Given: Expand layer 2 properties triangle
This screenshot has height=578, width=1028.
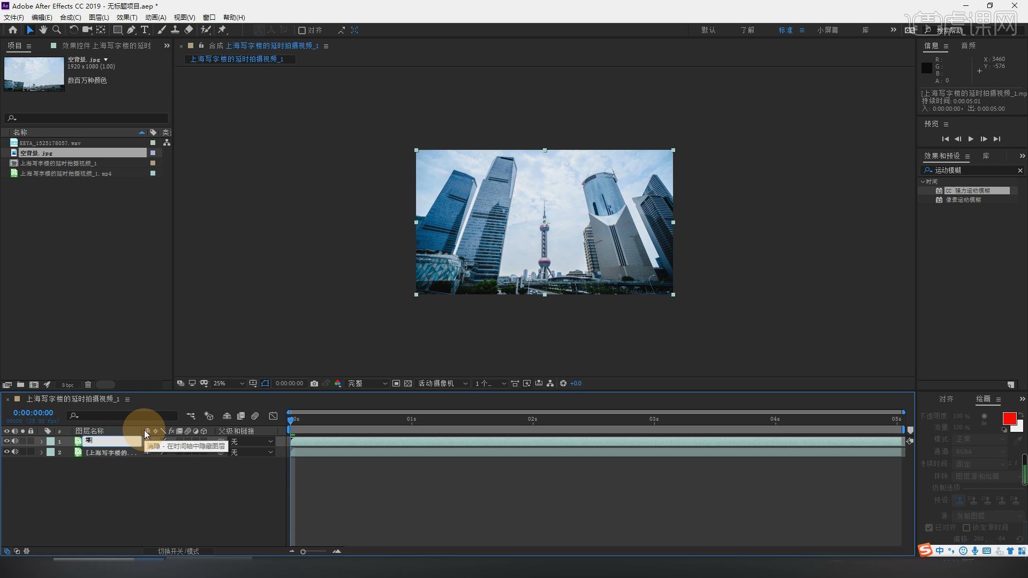Looking at the screenshot, I should 41,453.
